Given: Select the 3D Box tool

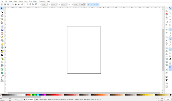Looking at the screenshot, I should click(2, 30).
